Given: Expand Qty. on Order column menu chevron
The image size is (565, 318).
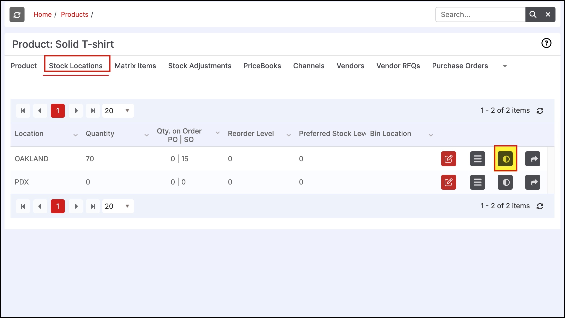Looking at the screenshot, I should 218,133.
